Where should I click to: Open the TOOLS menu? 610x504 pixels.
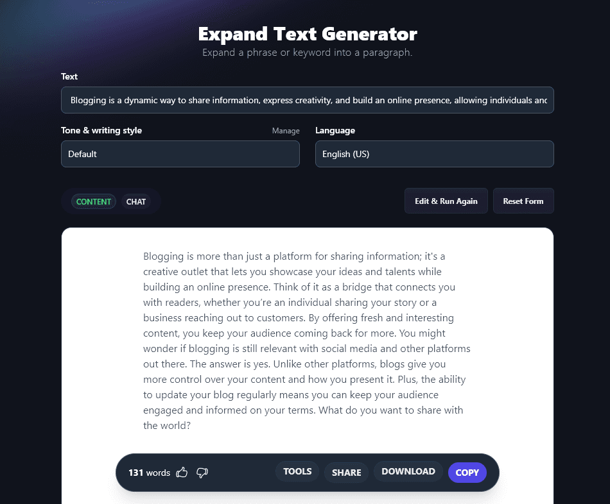(297, 471)
